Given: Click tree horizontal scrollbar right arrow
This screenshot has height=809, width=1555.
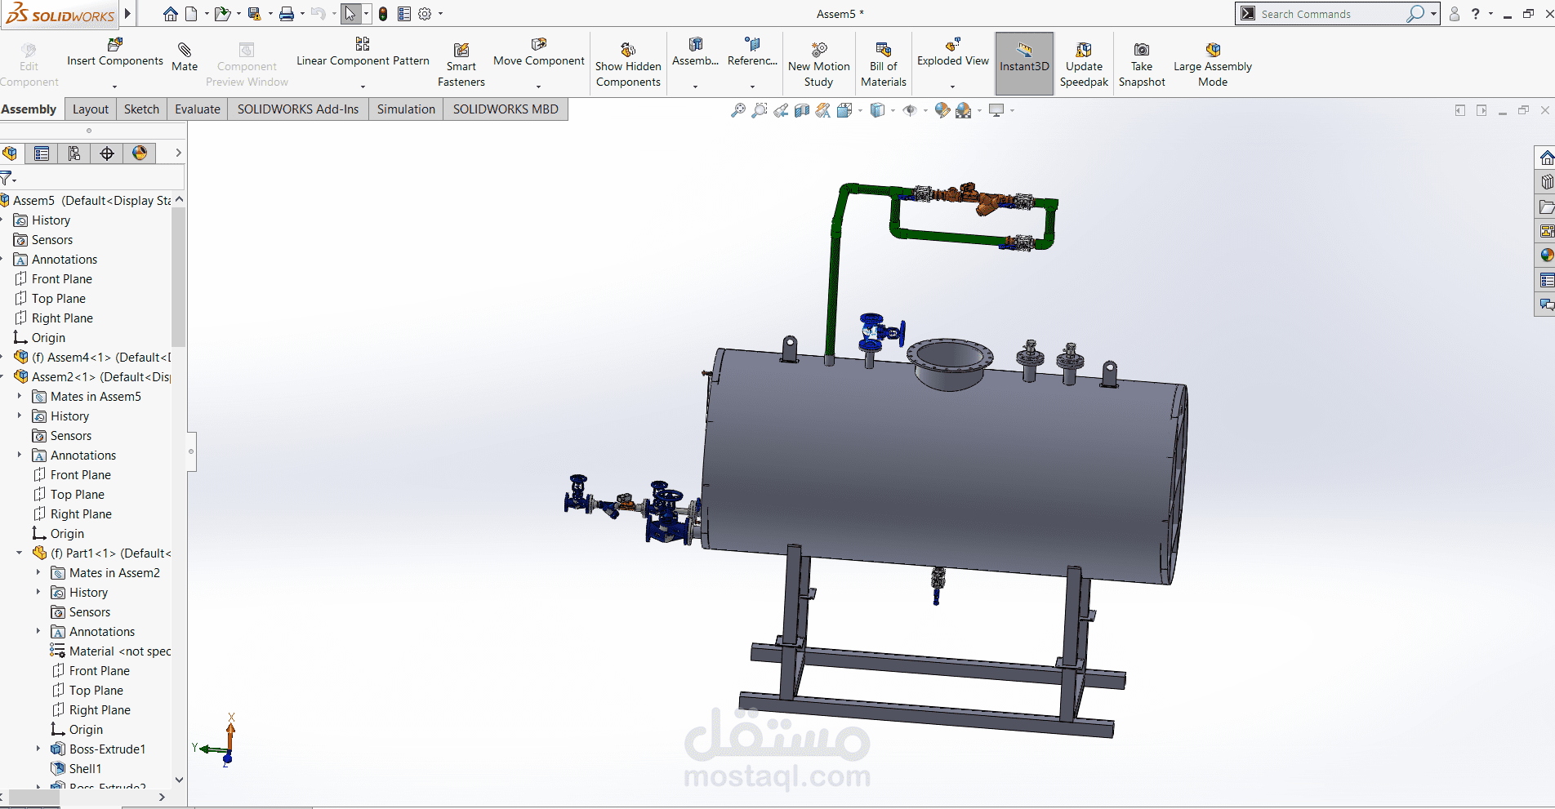Looking at the screenshot, I should pos(162,798).
